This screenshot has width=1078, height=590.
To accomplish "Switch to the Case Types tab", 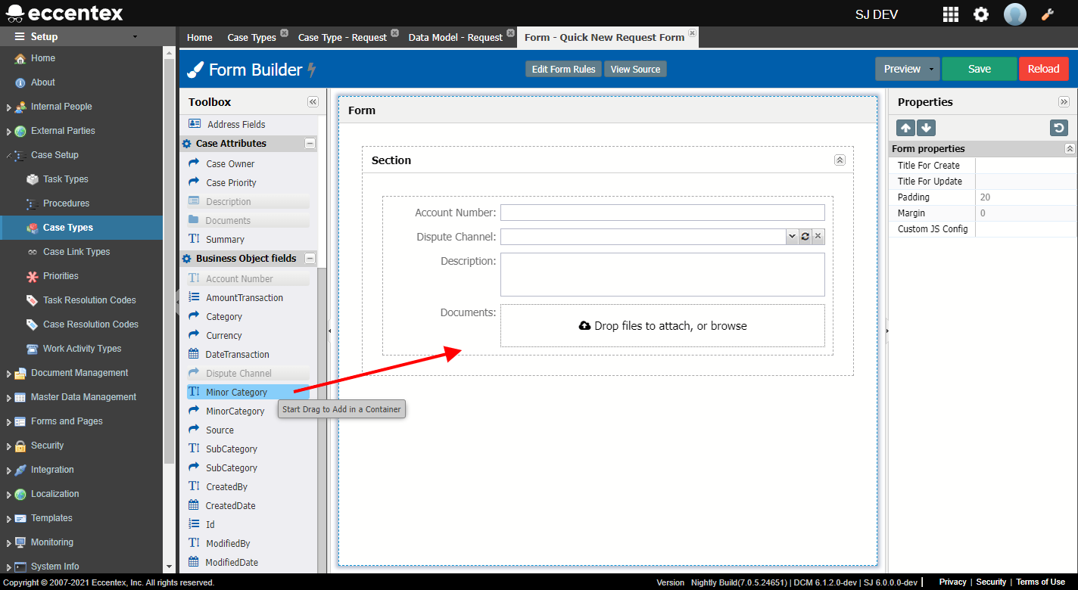I will [252, 37].
